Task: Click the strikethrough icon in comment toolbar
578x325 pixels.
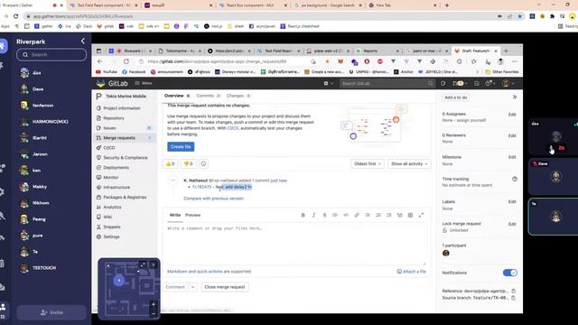Action: pos(324,215)
